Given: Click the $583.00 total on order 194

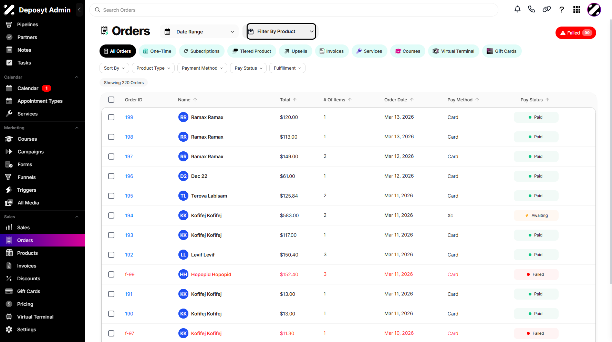Looking at the screenshot, I should (289, 215).
